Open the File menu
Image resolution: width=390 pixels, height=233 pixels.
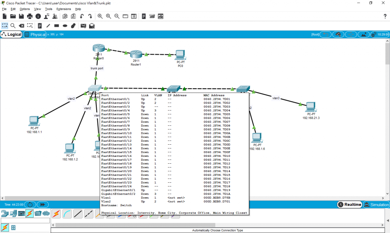pyautogui.click(x=4, y=9)
